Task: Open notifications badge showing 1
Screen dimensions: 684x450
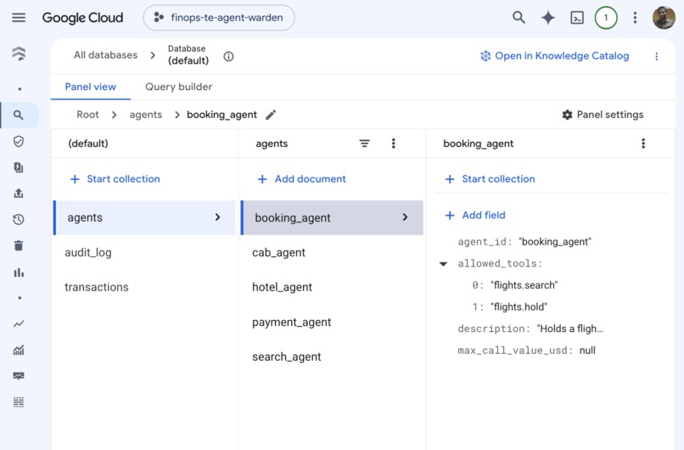Action: pyautogui.click(x=606, y=18)
